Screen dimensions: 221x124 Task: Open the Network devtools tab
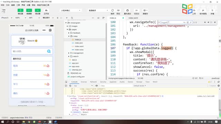pos(93,82)
